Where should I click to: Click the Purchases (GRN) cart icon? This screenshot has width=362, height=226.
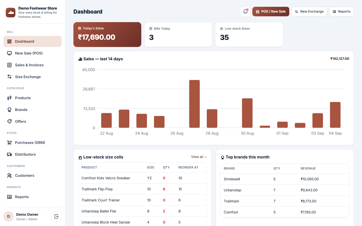coord(10,143)
